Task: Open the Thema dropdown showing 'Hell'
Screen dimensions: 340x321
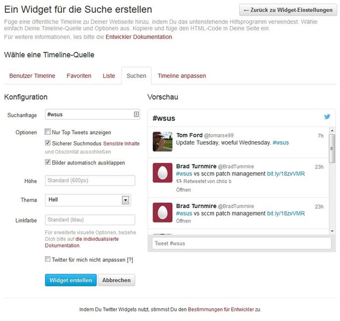Action: click(x=88, y=200)
